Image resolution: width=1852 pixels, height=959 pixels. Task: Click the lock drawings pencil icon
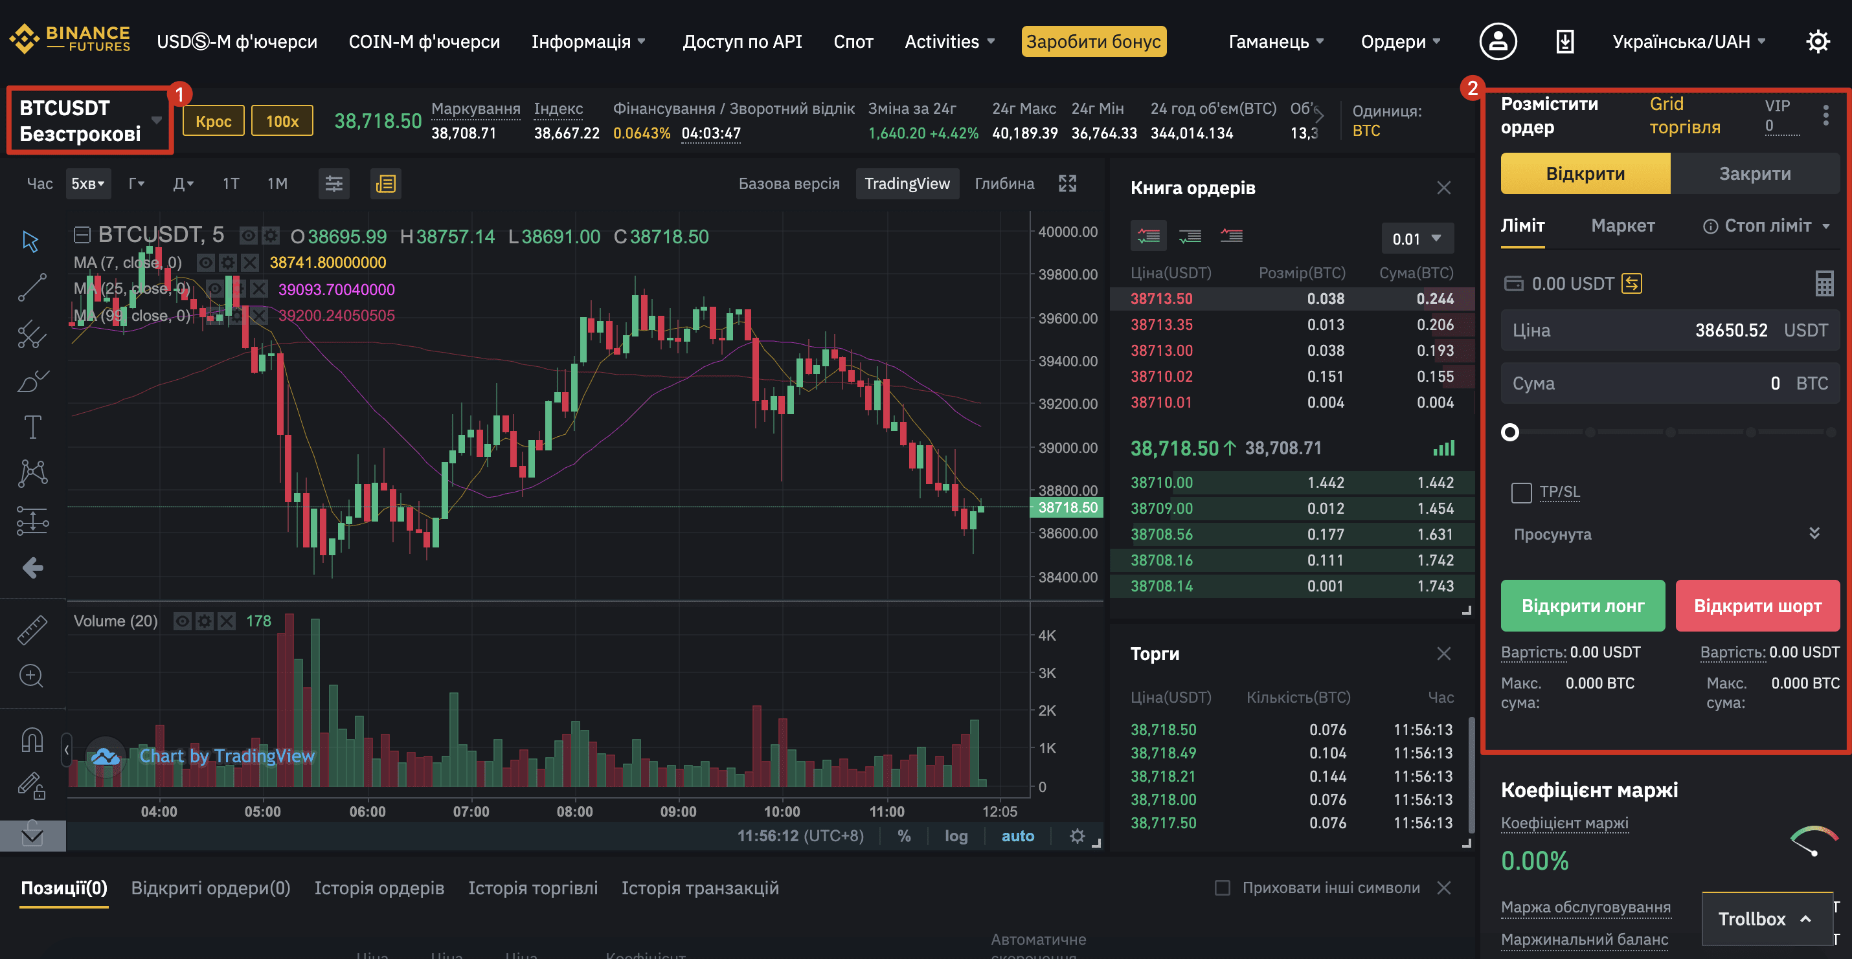[32, 786]
